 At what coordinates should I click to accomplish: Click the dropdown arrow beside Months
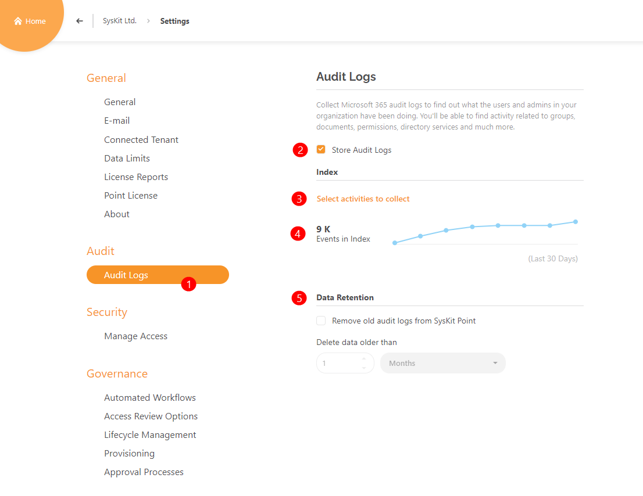495,363
